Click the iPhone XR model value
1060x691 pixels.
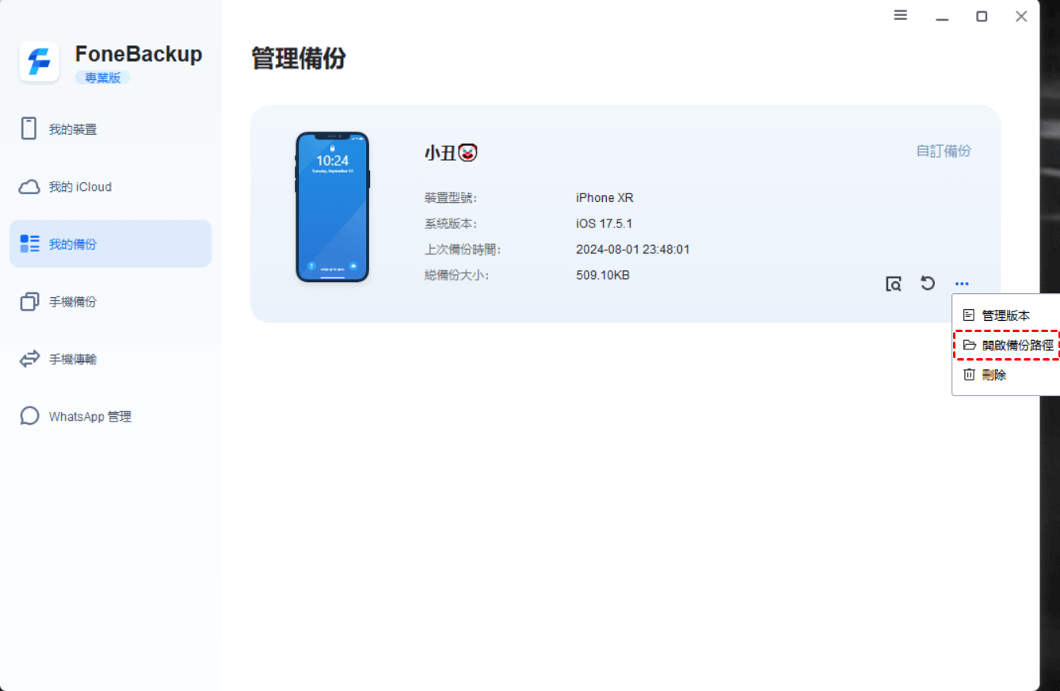[604, 198]
